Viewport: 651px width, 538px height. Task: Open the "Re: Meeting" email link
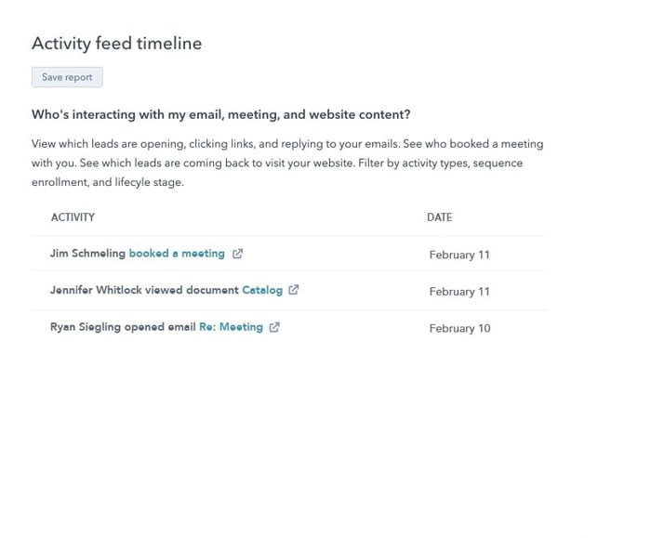click(x=231, y=327)
